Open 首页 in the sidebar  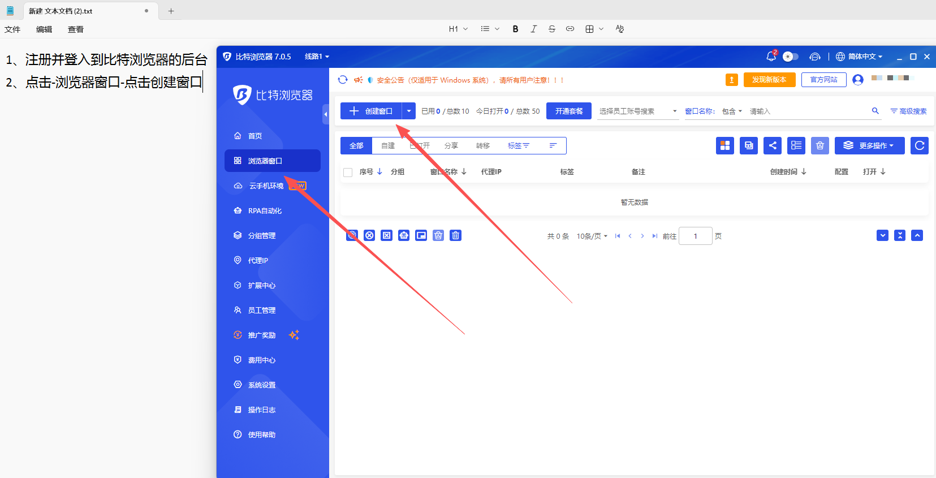pos(273,136)
